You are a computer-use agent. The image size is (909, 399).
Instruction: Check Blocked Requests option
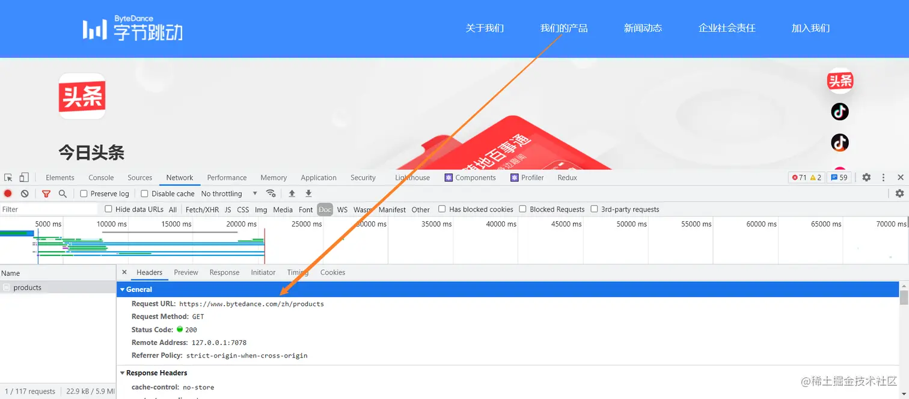(x=523, y=209)
